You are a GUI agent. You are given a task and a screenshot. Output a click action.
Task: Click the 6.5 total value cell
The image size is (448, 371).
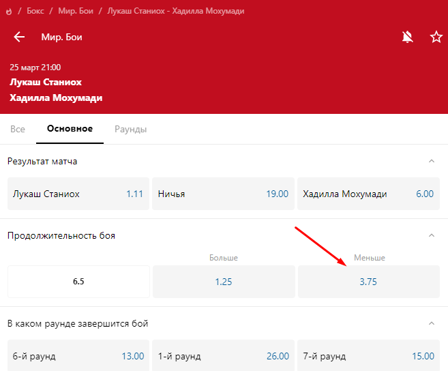[78, 282]
